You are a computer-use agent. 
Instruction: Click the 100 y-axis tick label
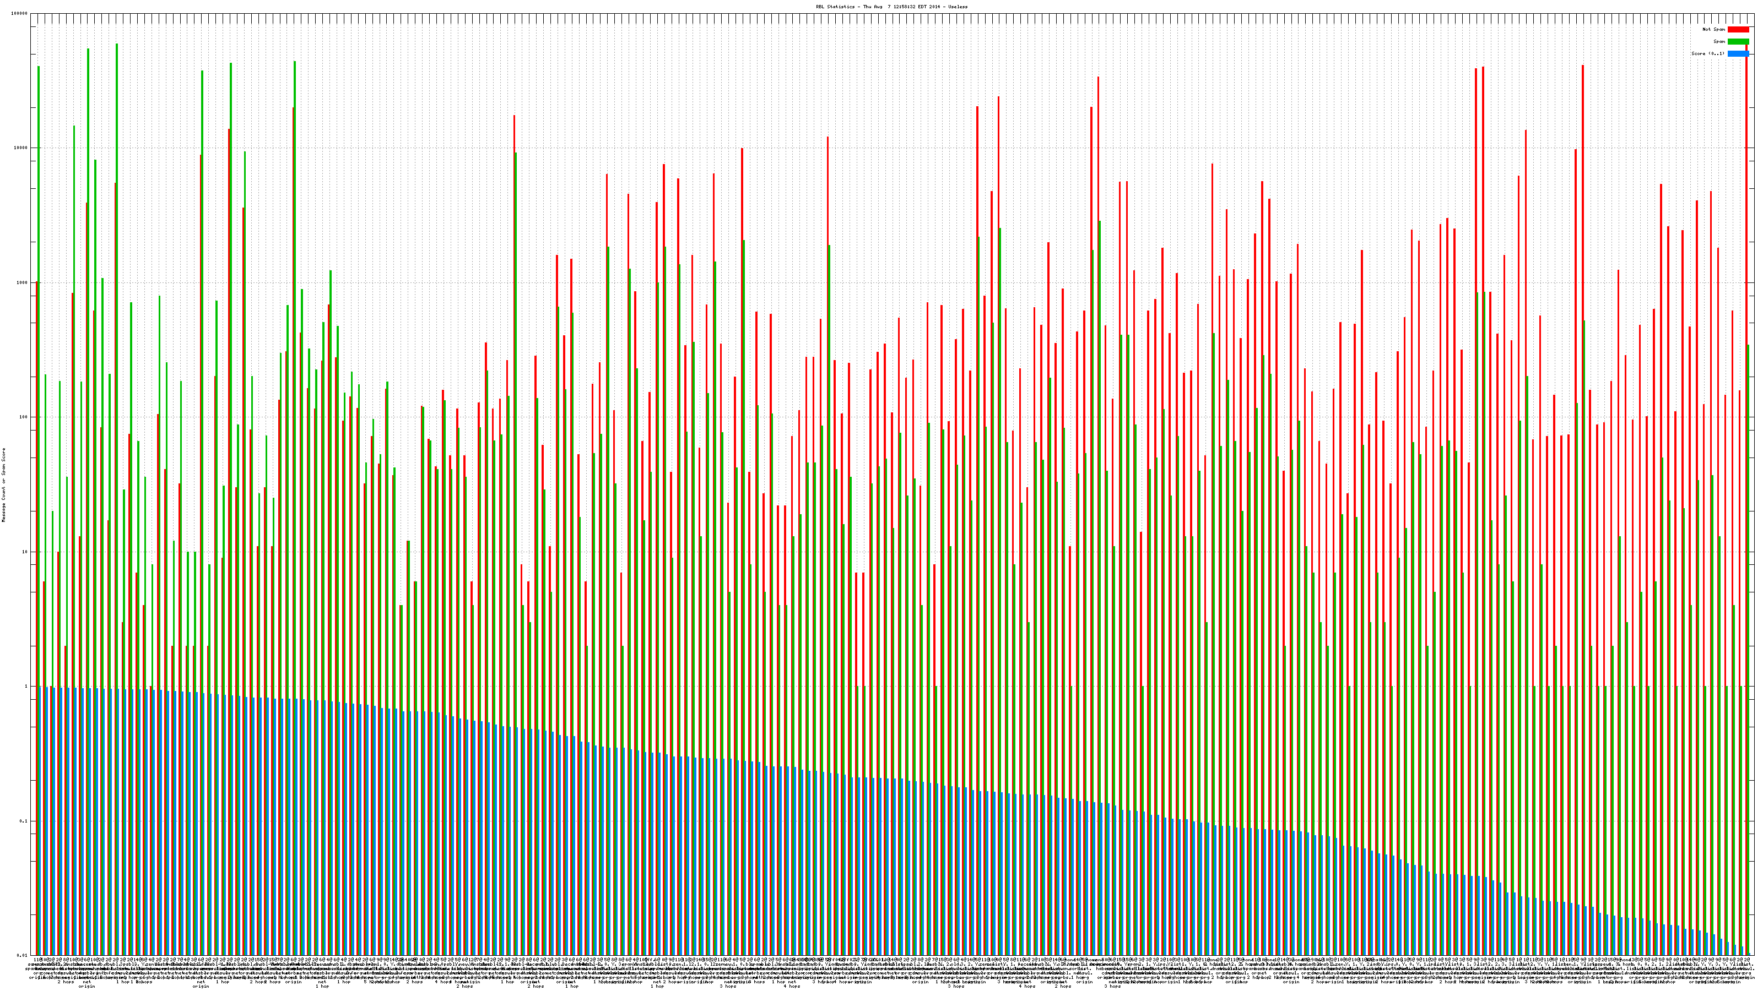[x=23, y=417]
